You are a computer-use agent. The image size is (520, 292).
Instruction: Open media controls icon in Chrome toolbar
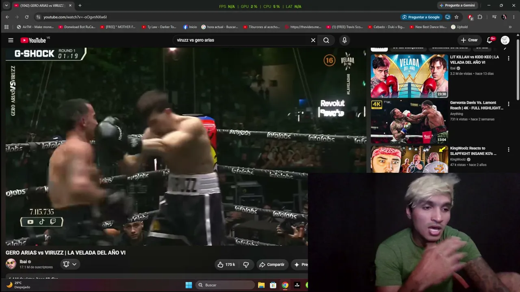click(494, 17)
